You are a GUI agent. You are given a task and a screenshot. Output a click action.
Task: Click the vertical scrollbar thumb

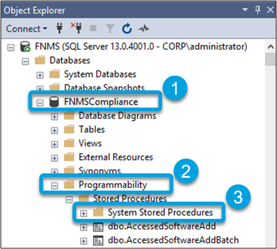[270, 59]
